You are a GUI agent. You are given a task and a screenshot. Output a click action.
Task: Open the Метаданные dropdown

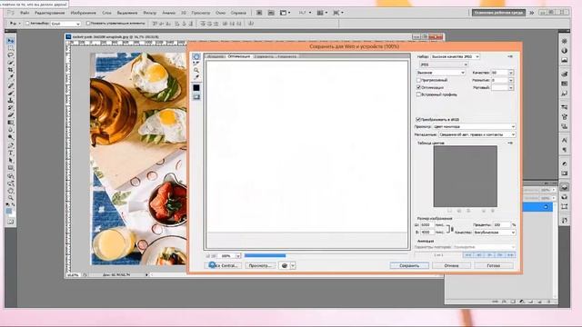pos(477,134)
